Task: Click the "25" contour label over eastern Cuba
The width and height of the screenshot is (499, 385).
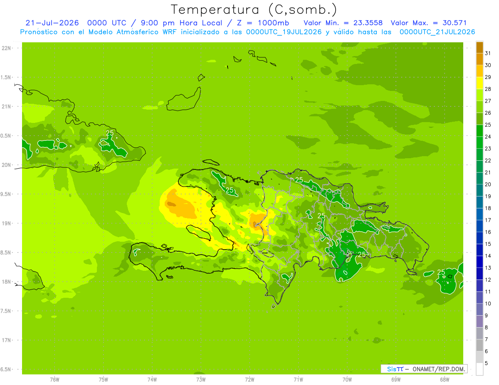Action: pyautogui.click(x=110, y=133)
